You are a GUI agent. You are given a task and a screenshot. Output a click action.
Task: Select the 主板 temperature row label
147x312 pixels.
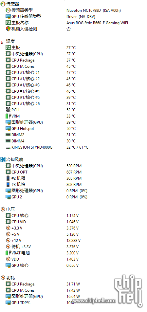[16, 47]
